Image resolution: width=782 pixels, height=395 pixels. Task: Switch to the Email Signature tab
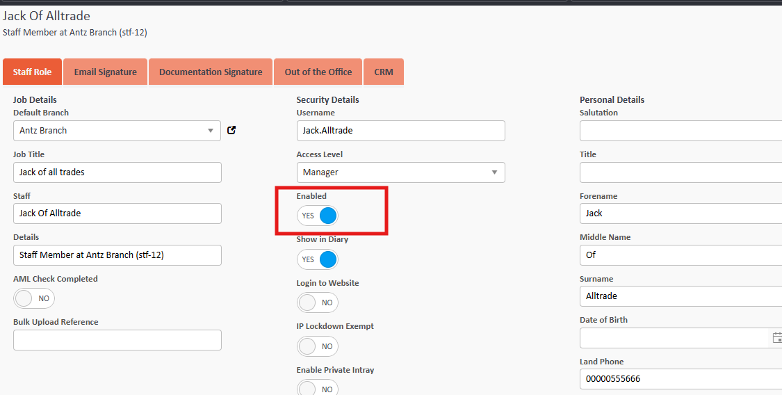point(106,72)
